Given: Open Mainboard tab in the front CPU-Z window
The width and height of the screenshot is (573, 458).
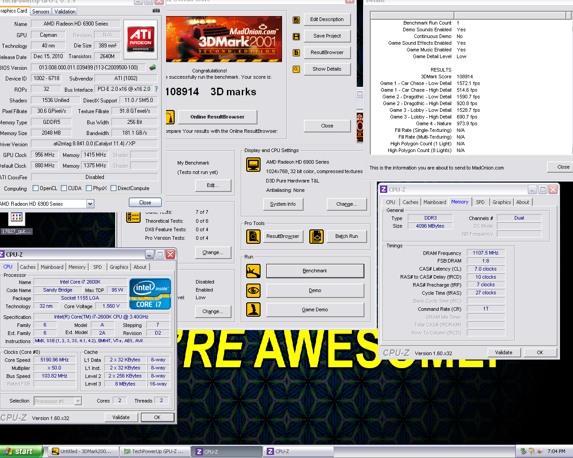Looking at the screenshot, I should pyautogui.click(x=52, y=267).
